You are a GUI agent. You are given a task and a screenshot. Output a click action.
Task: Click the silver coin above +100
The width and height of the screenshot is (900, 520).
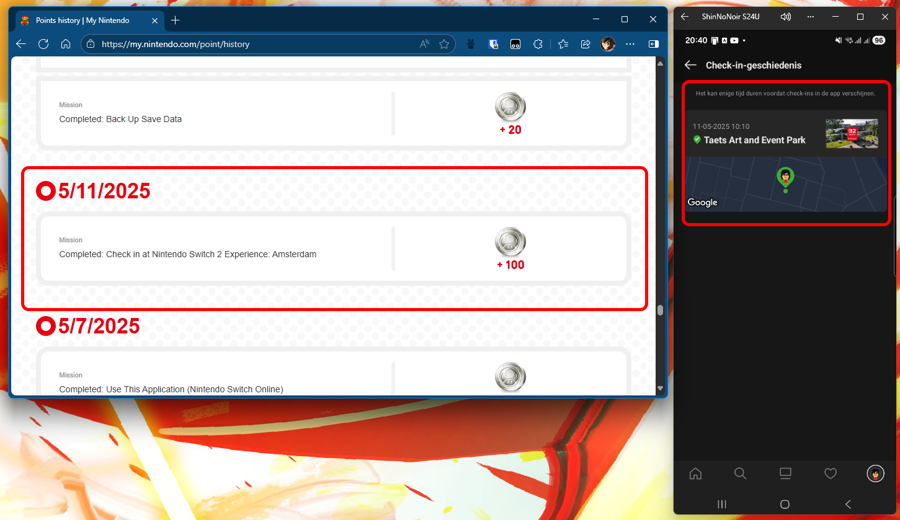510,242
